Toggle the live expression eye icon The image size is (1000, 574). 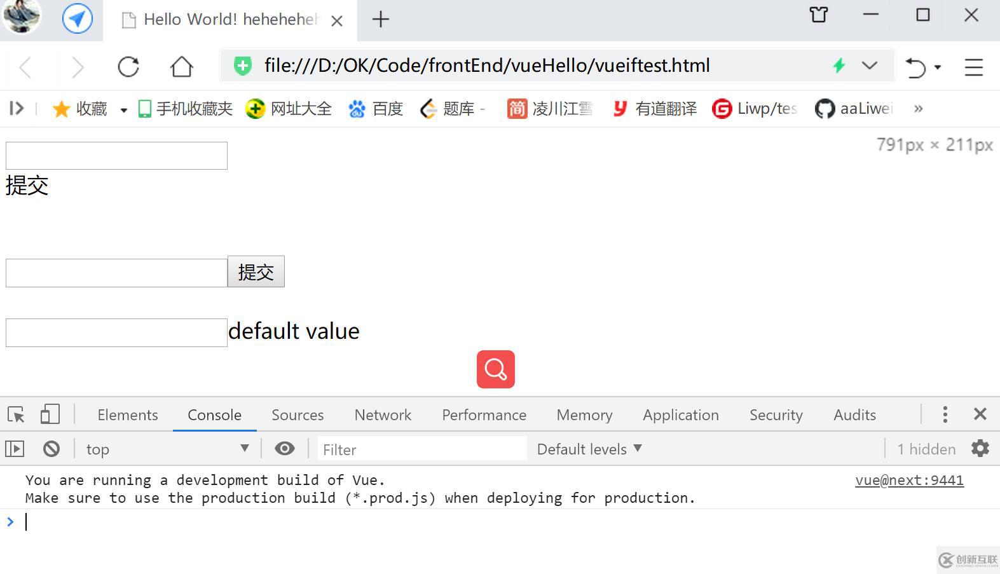284,449
